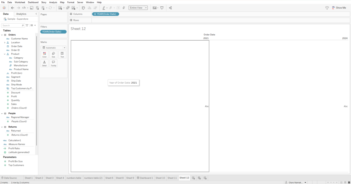Click the Presentation mode icon
Image resolution: width=351 pixels, height=184 pixels.
(162, 8)
